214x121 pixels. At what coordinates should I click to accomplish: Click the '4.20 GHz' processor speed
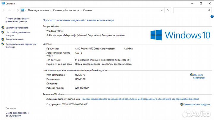tap(128, 49)
